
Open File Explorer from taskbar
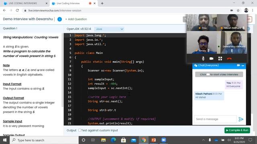(x=103, y=140)
